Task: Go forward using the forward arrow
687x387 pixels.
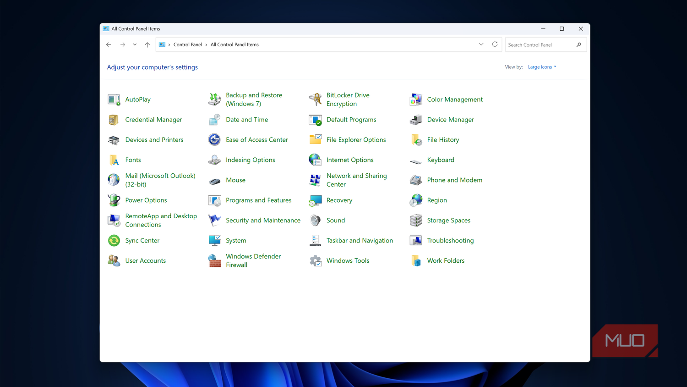Action: [x=122, y=44]
